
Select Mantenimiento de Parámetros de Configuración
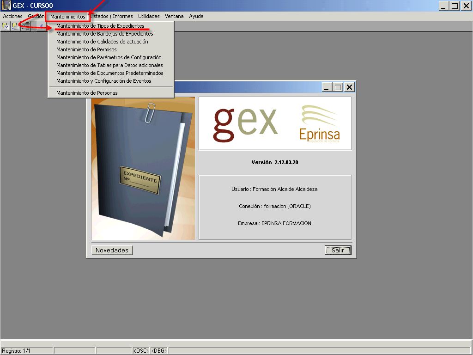pos(109,57)
